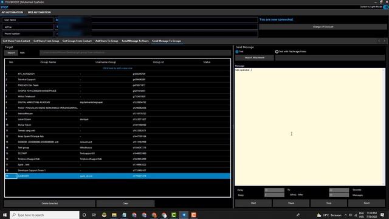Switch to API AUTOMATION tab

(12, 12)
